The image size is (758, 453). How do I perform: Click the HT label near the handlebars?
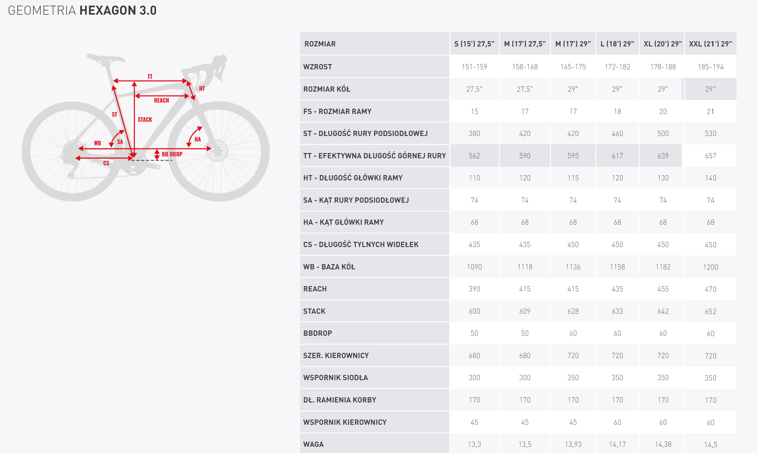pyautogui.click(x=202, y=88)
